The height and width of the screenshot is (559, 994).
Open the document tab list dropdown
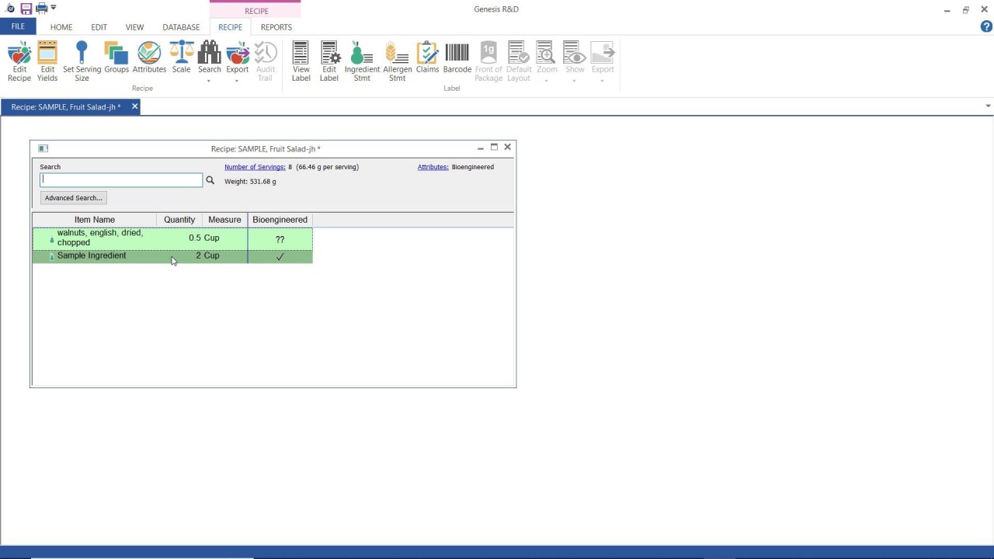coord(988,106)
